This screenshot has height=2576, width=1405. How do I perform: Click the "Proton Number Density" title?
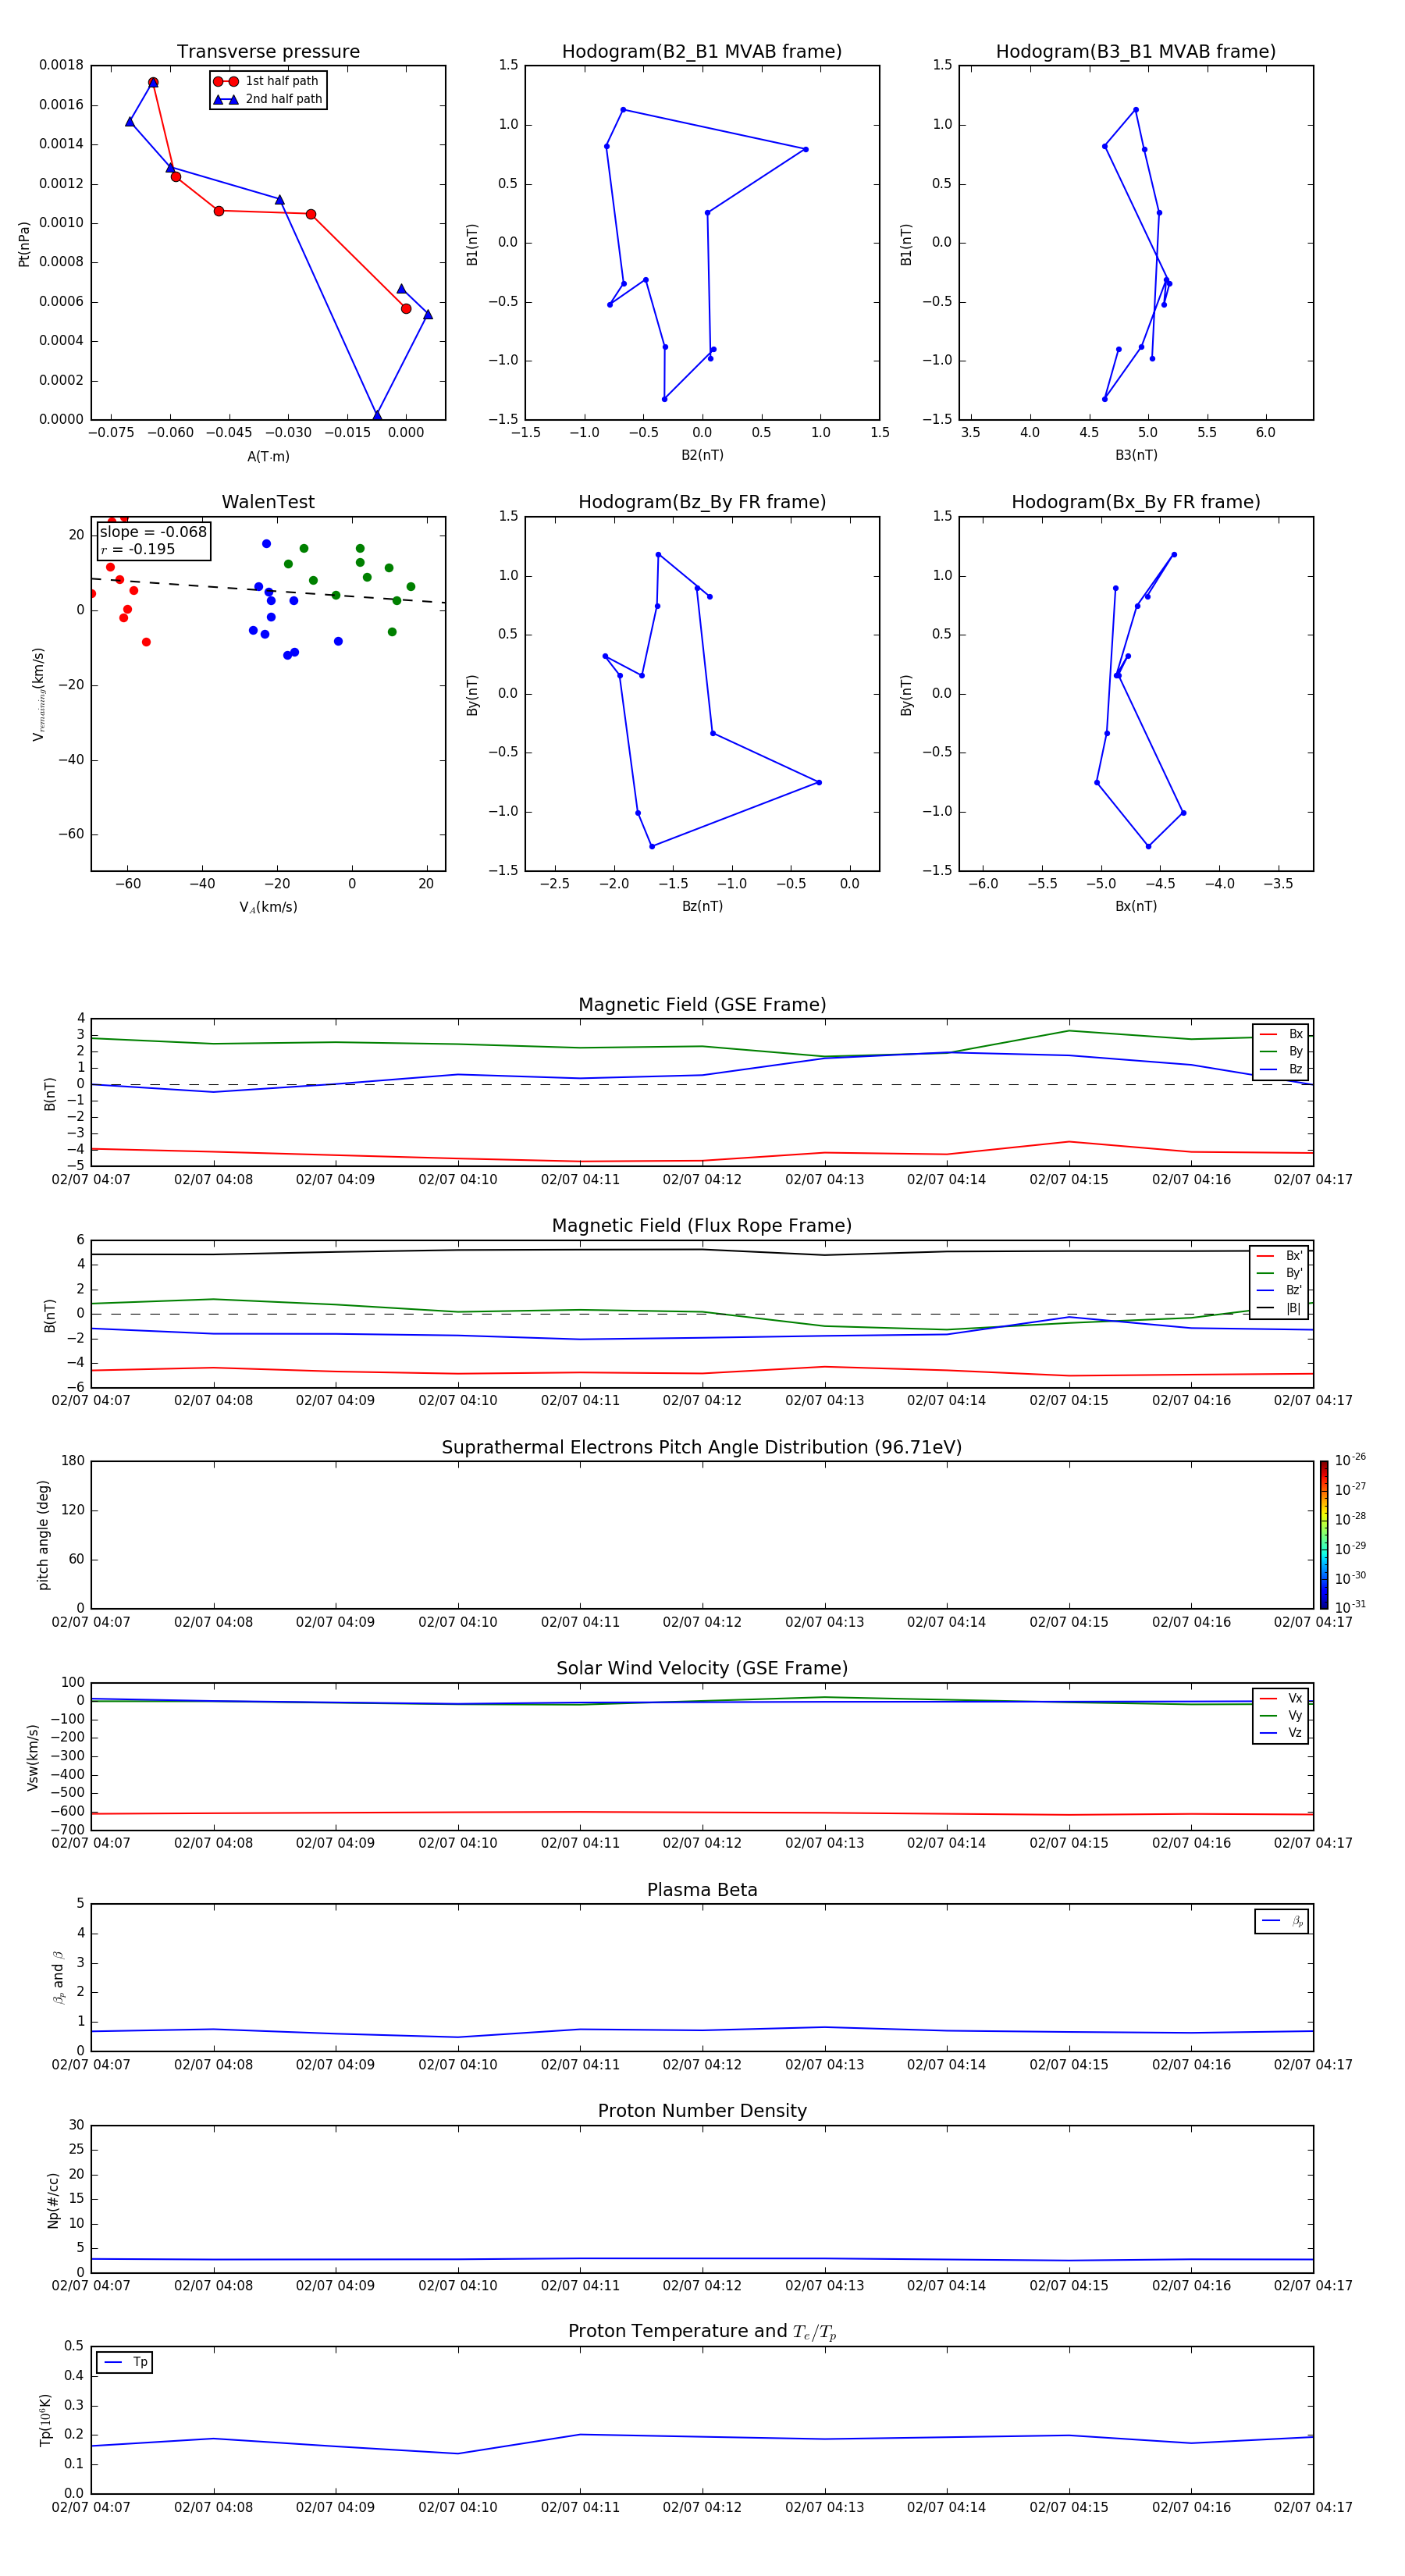pos(702,2111)
